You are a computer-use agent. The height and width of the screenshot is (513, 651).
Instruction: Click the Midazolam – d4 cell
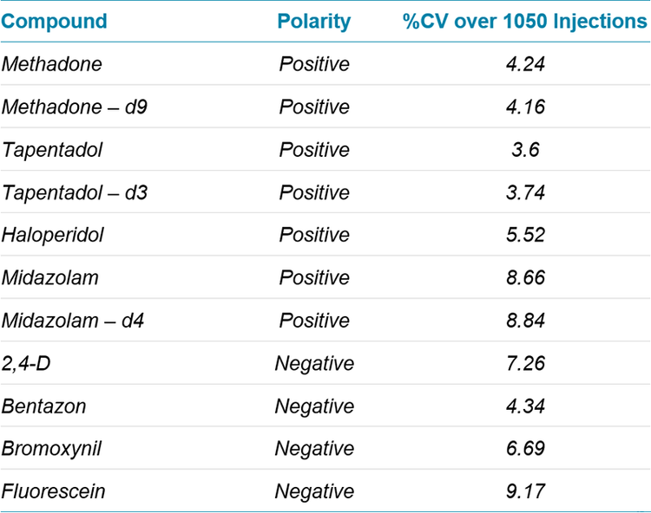[73, 321]
